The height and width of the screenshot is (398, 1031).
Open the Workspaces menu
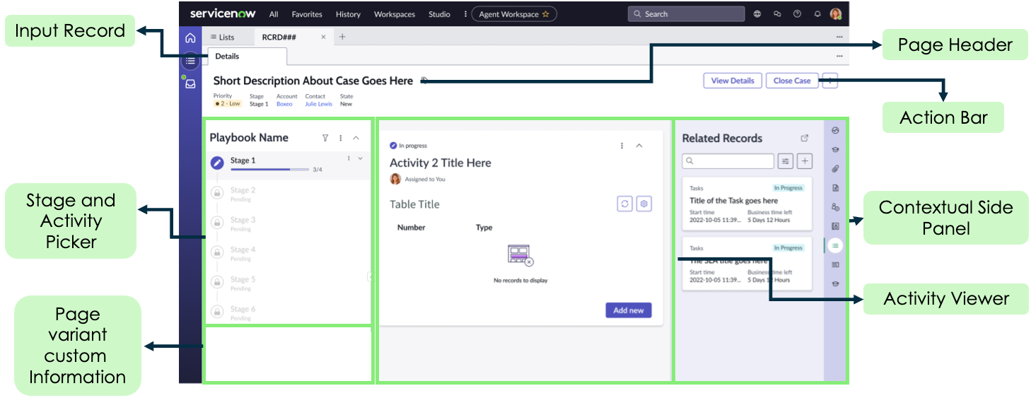pos(395,14)
